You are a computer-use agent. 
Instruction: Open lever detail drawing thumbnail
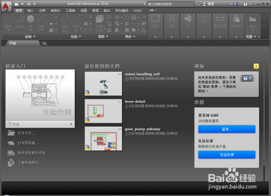coord(104,111)
